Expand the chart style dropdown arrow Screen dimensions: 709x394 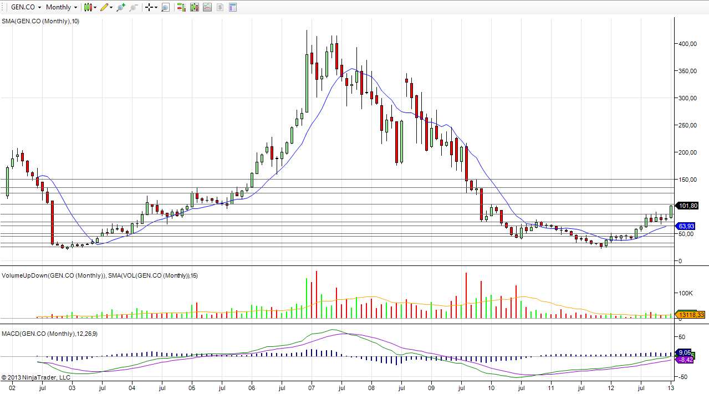(96, 7)
